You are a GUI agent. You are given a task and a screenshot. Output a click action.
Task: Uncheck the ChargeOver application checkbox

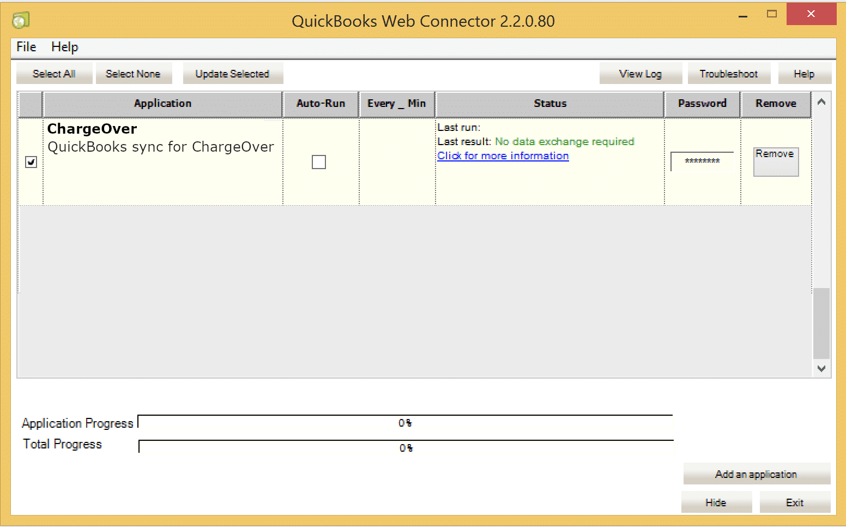tap(31, 162)
